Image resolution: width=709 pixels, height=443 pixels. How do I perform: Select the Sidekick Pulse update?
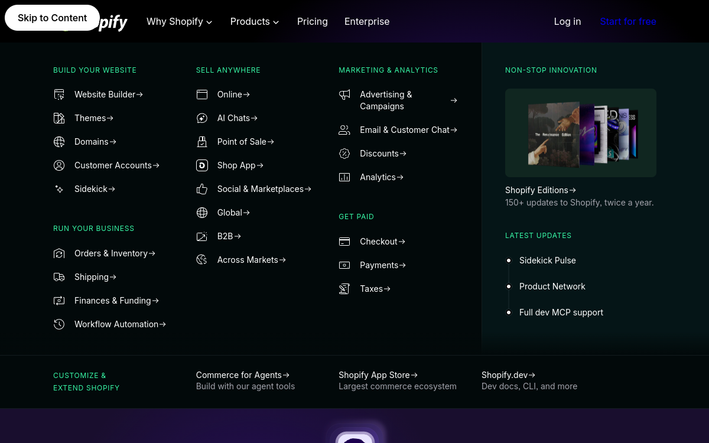click(548, 260)
